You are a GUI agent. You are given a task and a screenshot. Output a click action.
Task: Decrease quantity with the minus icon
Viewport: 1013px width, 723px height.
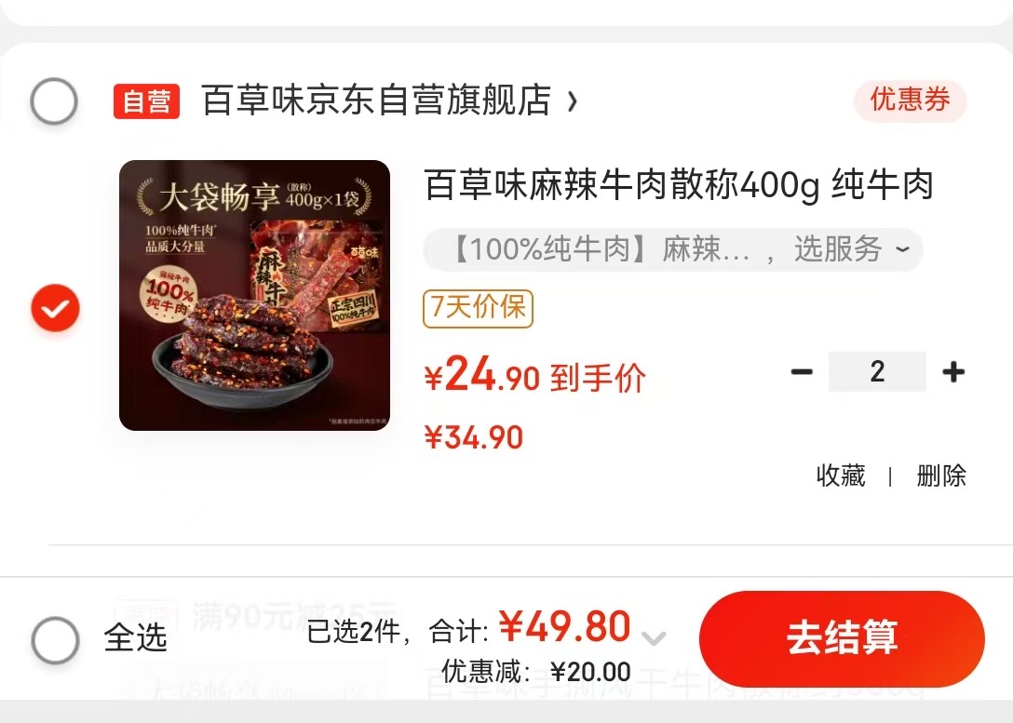tap(802, 372)
